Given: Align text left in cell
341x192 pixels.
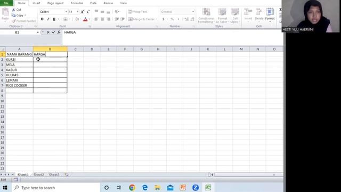Looking at the screenshot, I should coord(96,19).
